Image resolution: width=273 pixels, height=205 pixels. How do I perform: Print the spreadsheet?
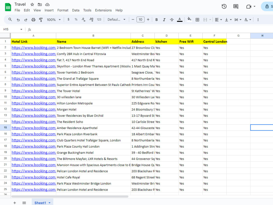33,20
